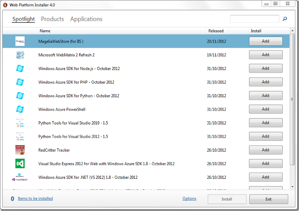Viewport: 299px width, 211px height.
Task: Click the Exit button
Action: 268,199
